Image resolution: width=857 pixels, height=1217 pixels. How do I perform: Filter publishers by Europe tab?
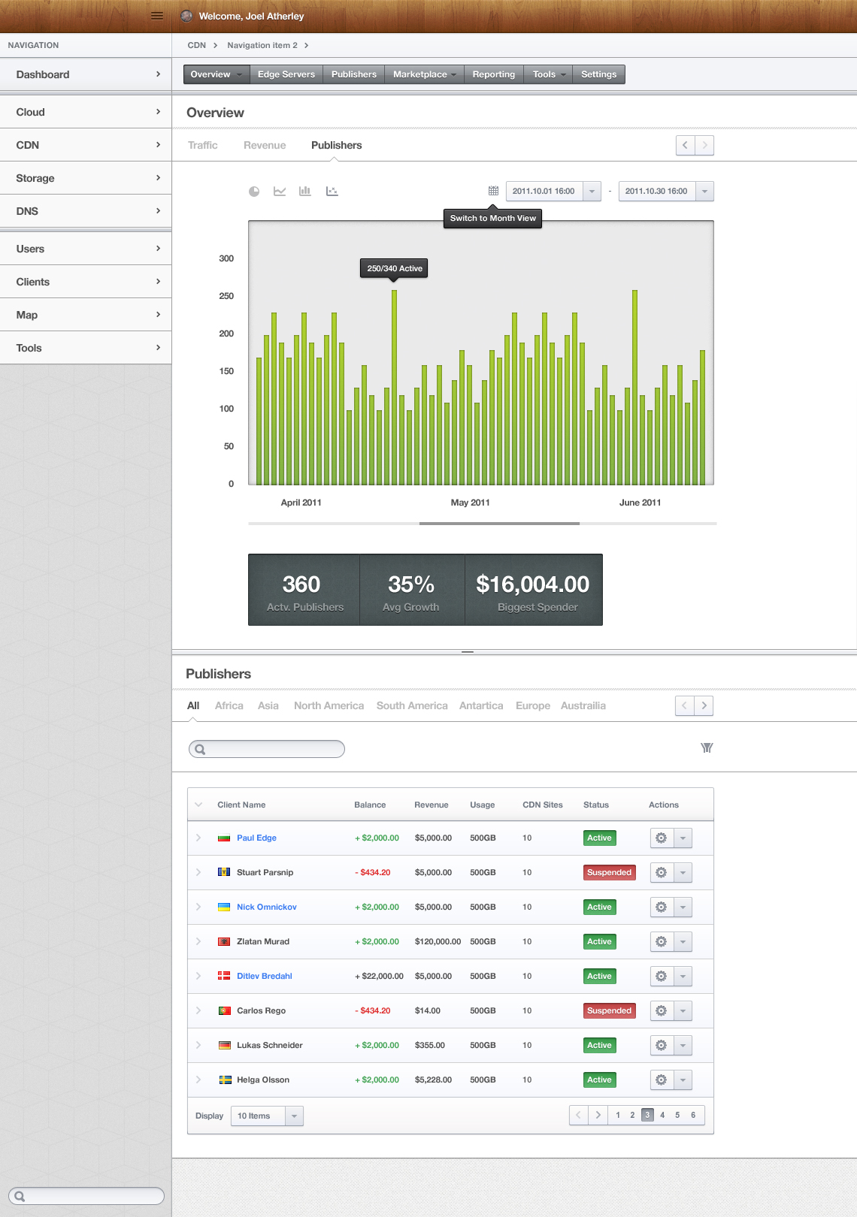click(533, 705)
